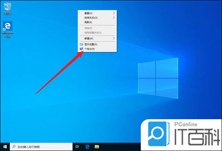Open the Windows Start menu

point(5,147)
